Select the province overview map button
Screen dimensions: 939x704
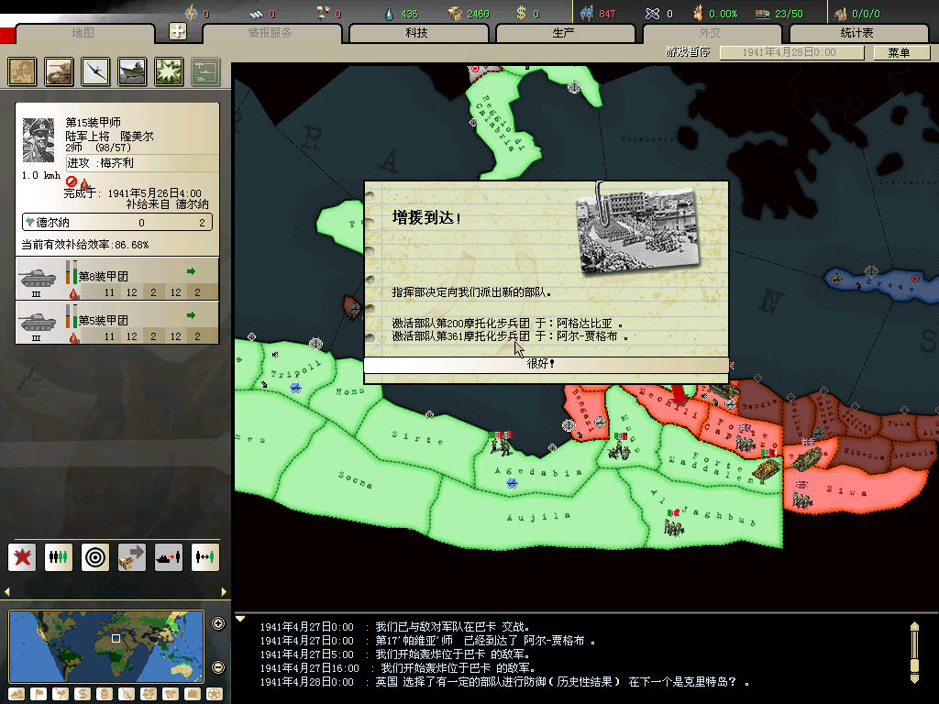(22, 71)
